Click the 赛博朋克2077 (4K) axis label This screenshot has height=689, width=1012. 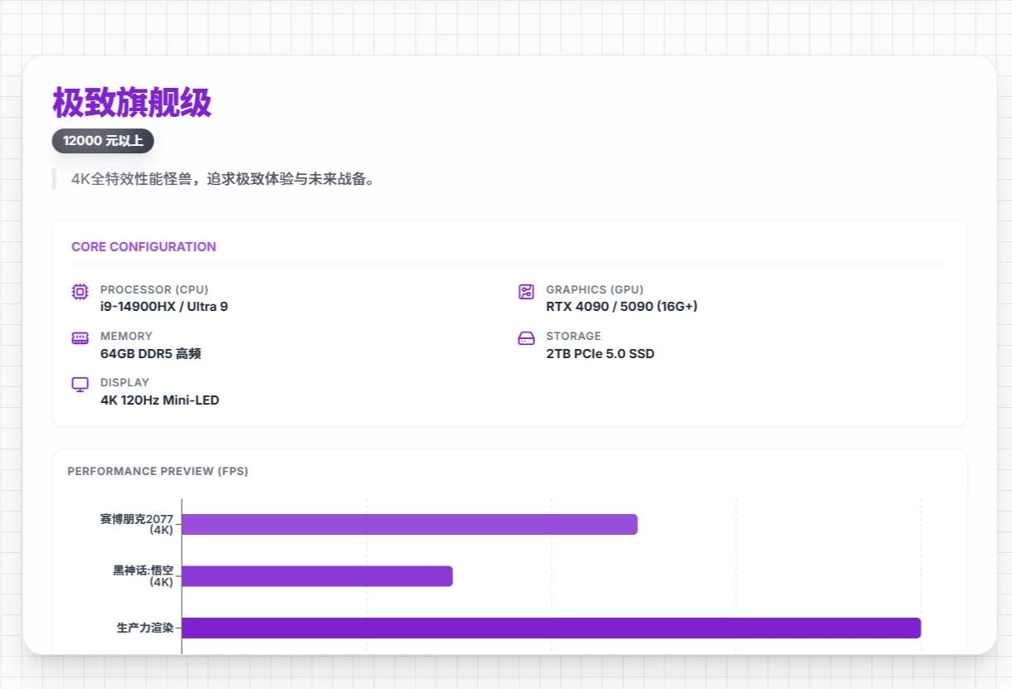coord(137,525)
